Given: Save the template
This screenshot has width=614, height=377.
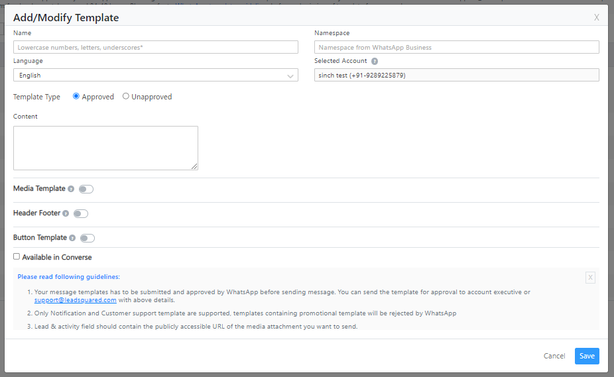Looking at the screenshot, I should click(x=586, y=356).
